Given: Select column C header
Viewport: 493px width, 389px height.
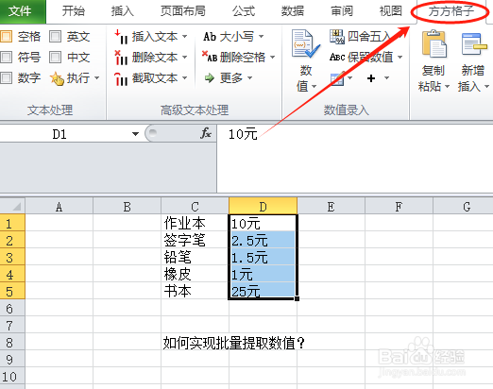Looking at the screenshot, I should [195, 207].
